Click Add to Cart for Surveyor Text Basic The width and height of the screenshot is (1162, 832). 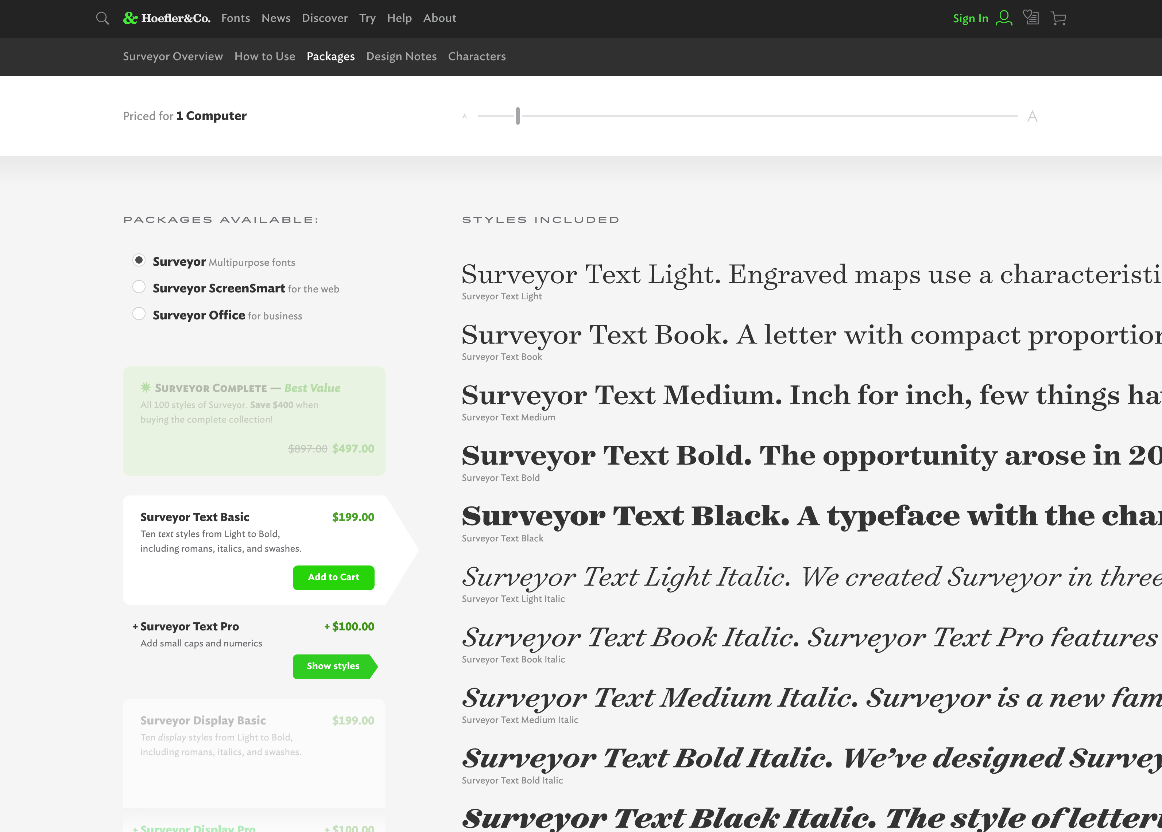[x=334, y=577]
